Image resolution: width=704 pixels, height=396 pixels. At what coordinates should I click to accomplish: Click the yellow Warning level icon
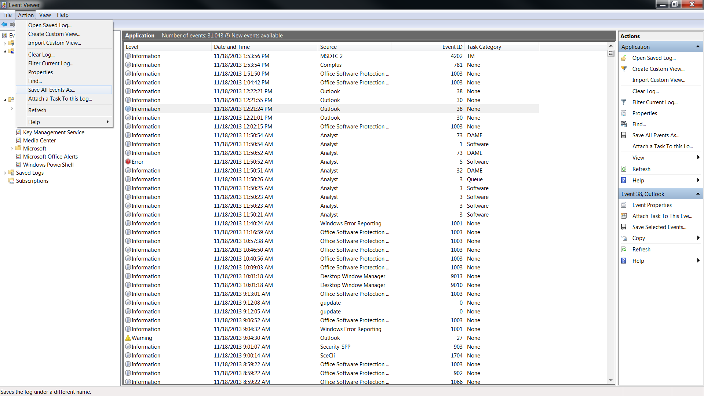click(x=128, y=338)
